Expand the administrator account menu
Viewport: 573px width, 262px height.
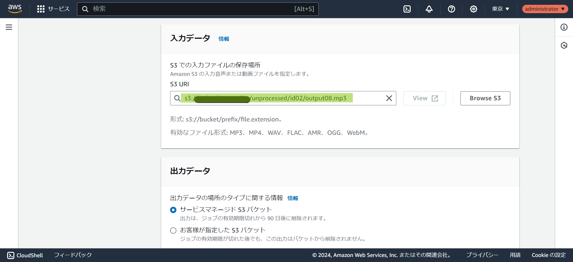(545, 9)
